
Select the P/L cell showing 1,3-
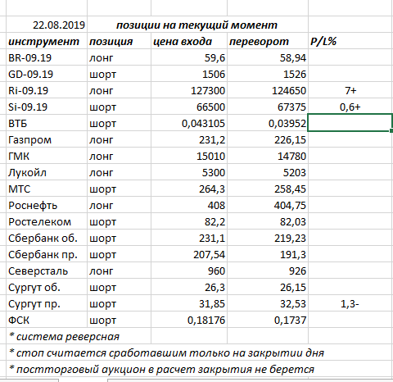[x=350, y=303]
